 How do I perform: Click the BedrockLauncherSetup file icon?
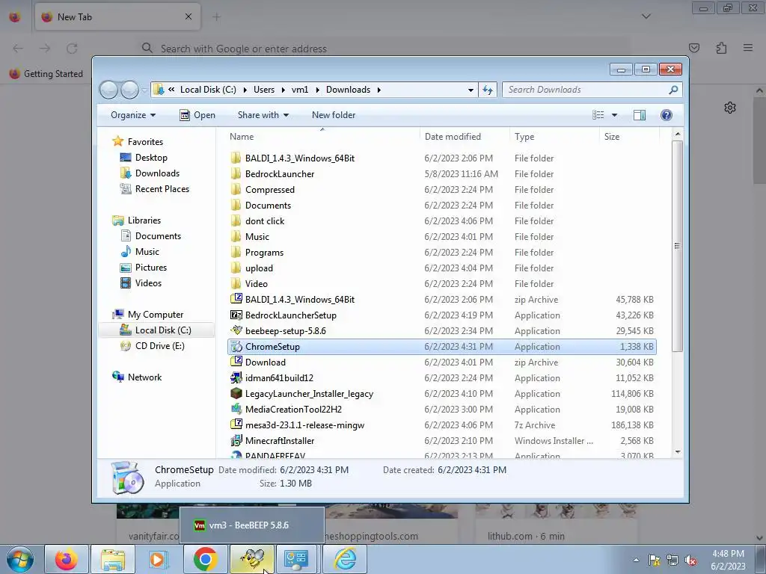[236, 315]
